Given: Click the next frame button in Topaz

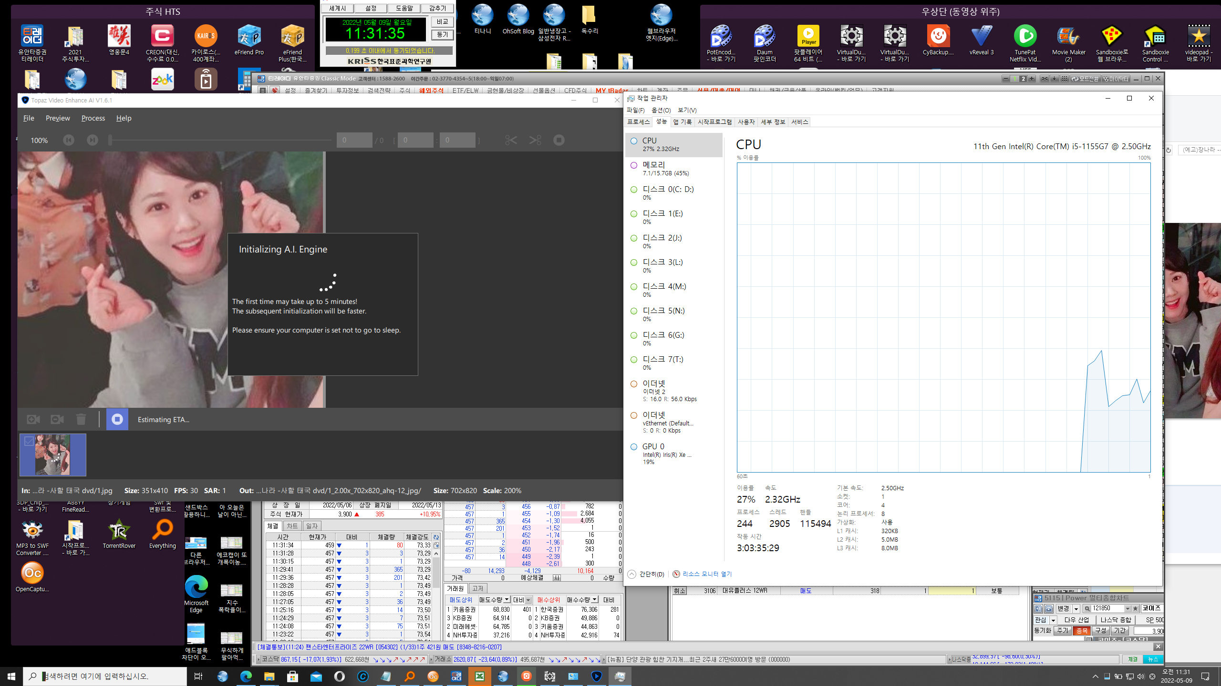Looking at the screenshot, I should pyautogui.click(x=93, y=140).
